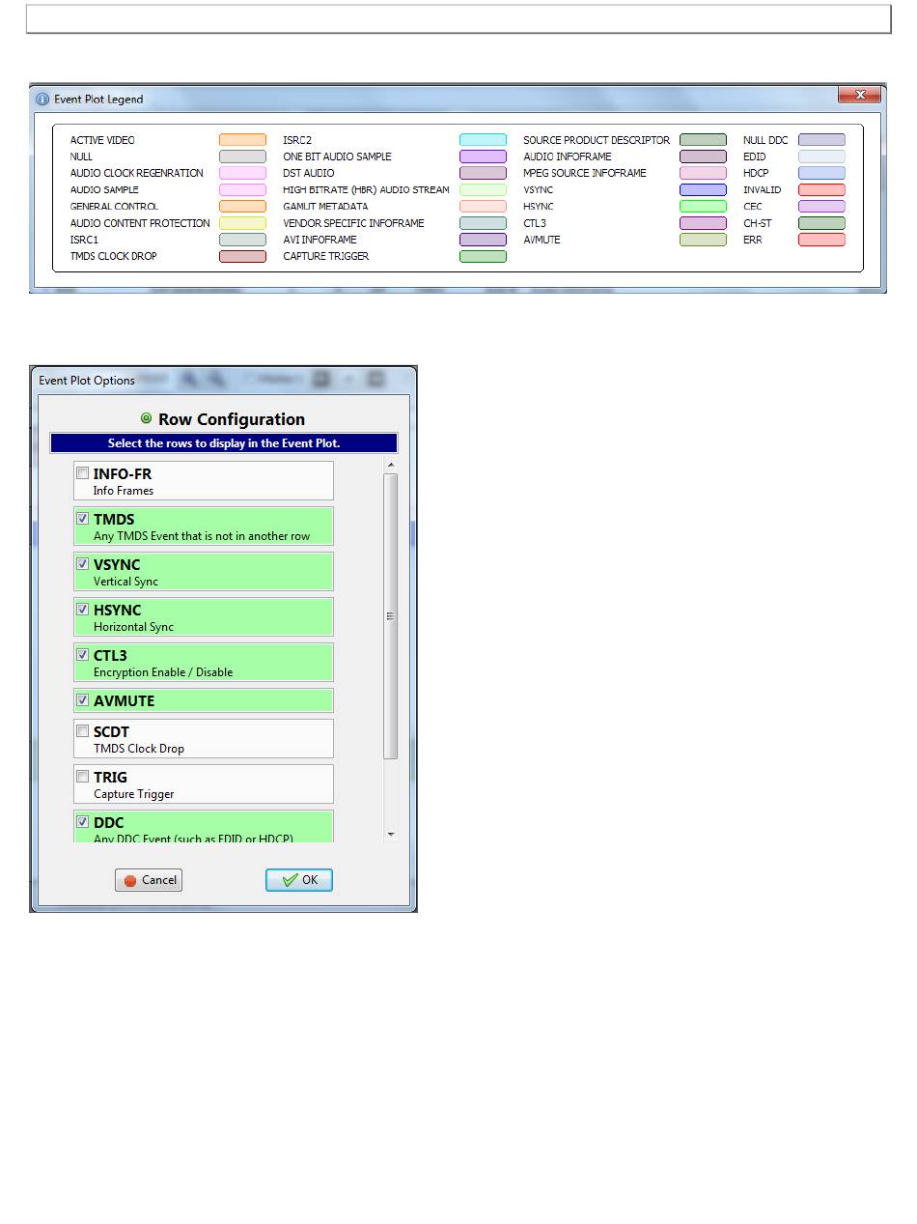Click the AUDIO CONTENT PROTECTION swatch

coord(242,223)
